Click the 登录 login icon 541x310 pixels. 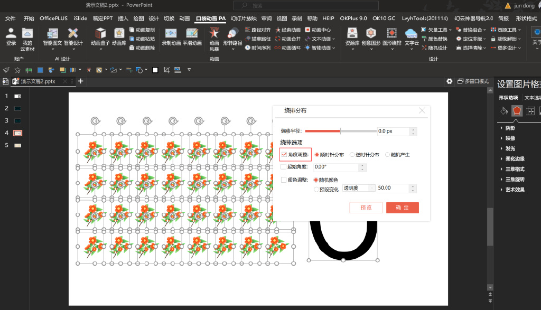coord(11,36)
